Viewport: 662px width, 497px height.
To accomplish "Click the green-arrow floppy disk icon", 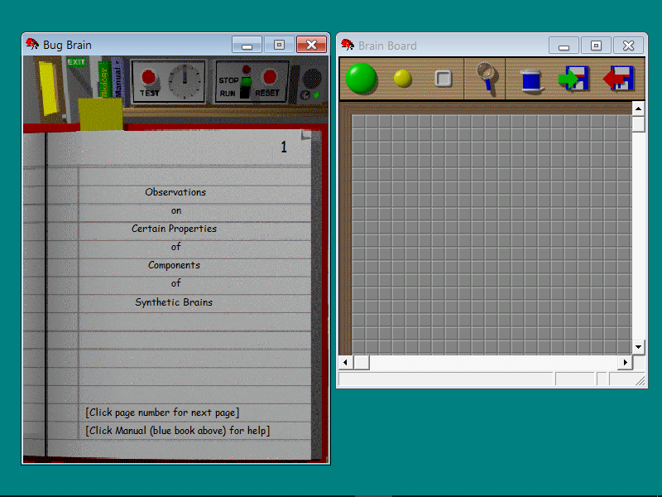I will tap(573, 78).
